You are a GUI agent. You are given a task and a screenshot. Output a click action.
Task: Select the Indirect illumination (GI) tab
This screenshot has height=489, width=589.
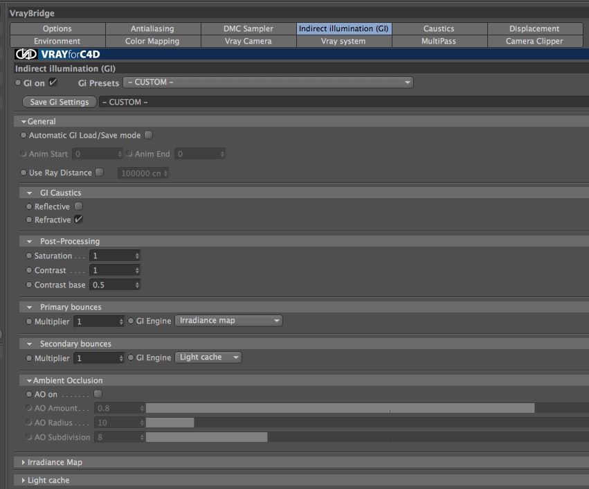[x=344, y=28]
